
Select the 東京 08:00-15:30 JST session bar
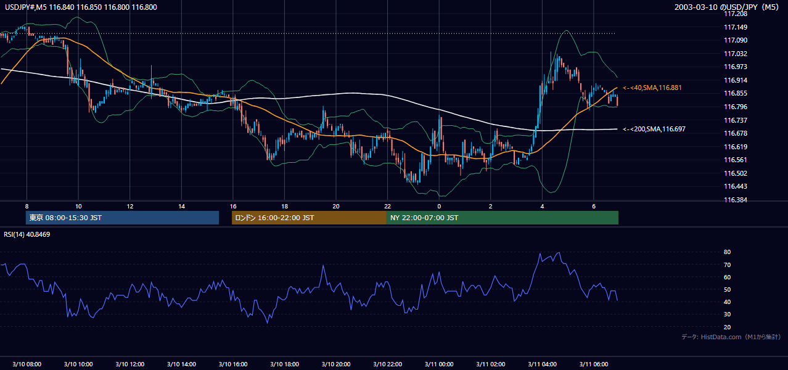pyautogui.click(x=123, y=218)
